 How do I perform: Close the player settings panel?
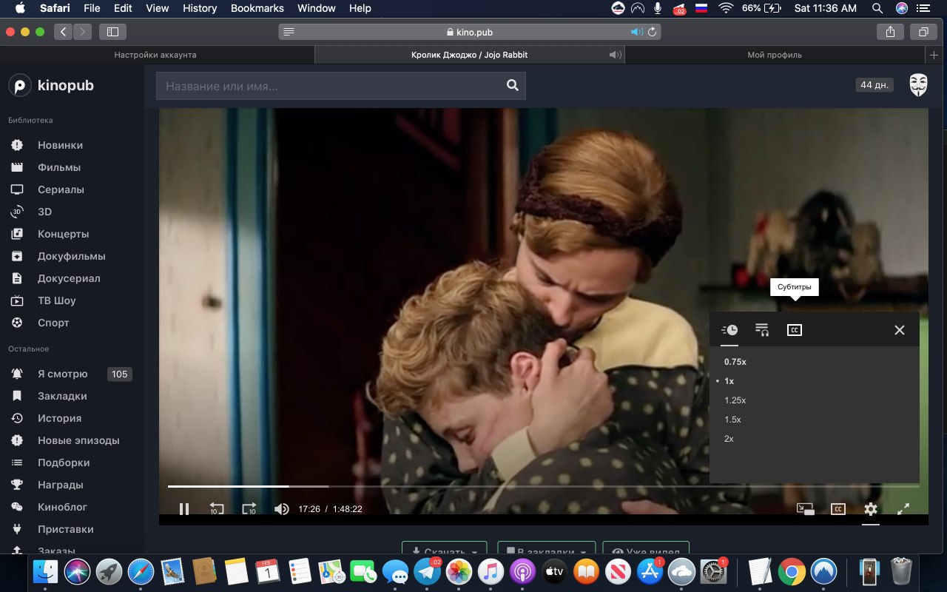(900, 330)
